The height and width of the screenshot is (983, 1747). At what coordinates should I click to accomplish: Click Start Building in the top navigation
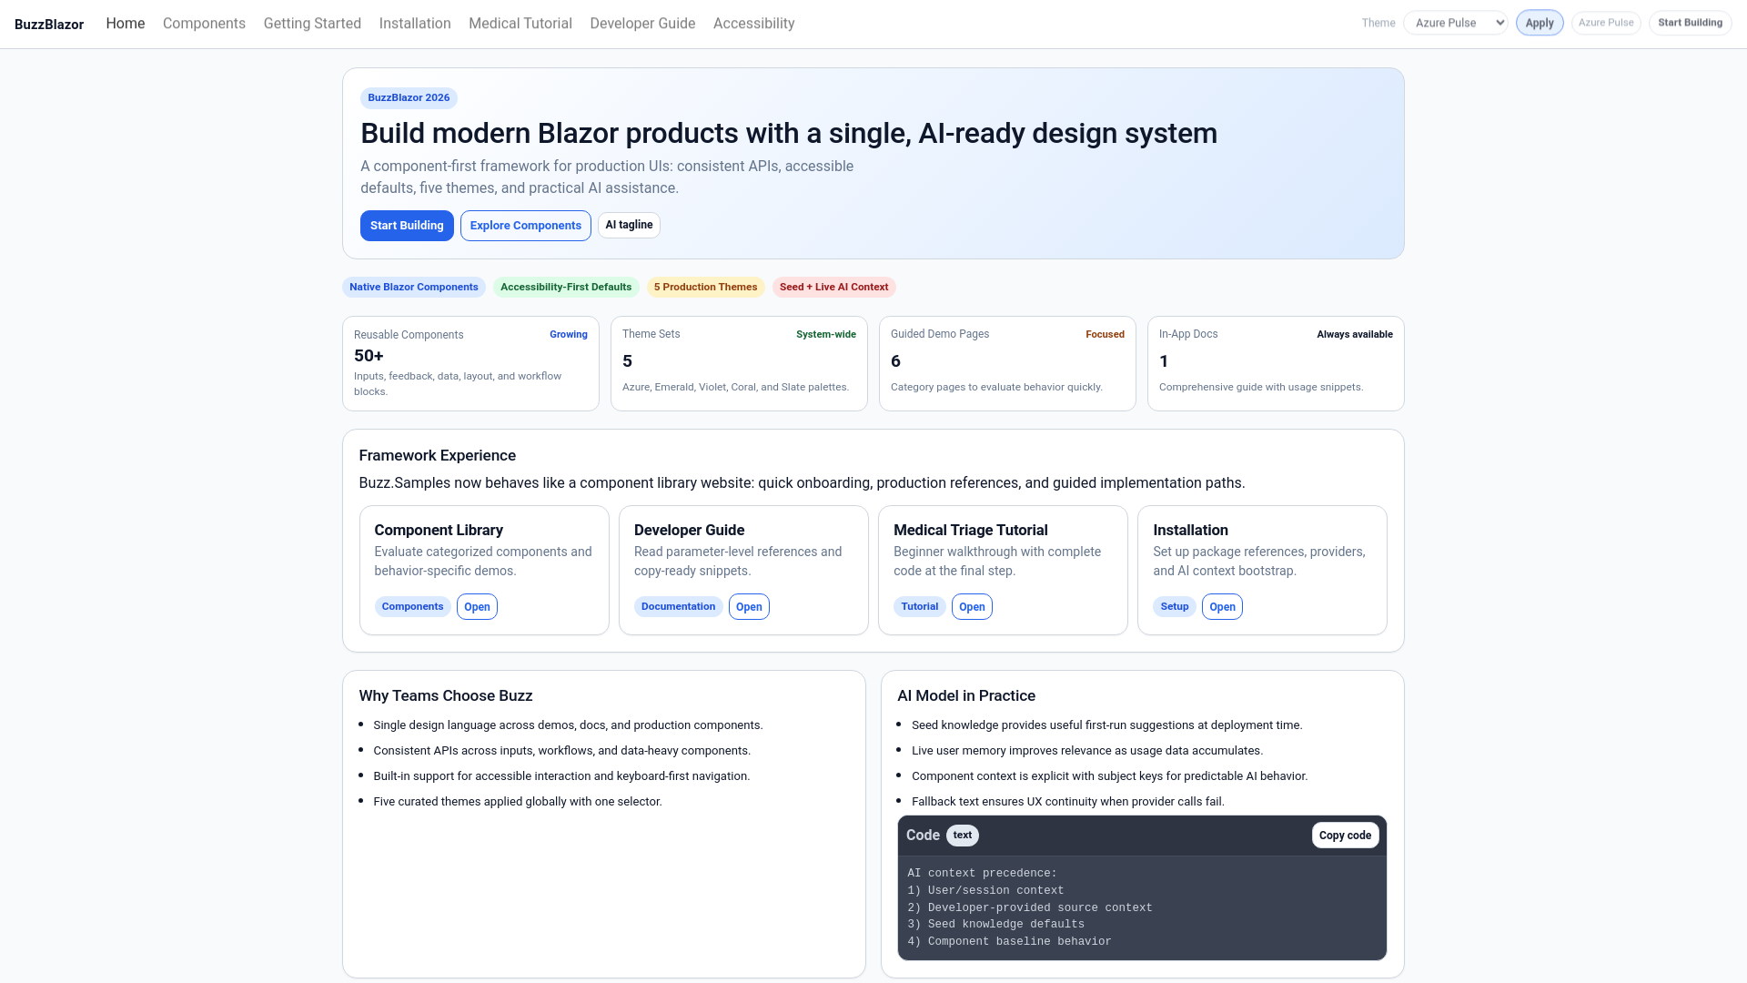click(x=1690, y=23)
